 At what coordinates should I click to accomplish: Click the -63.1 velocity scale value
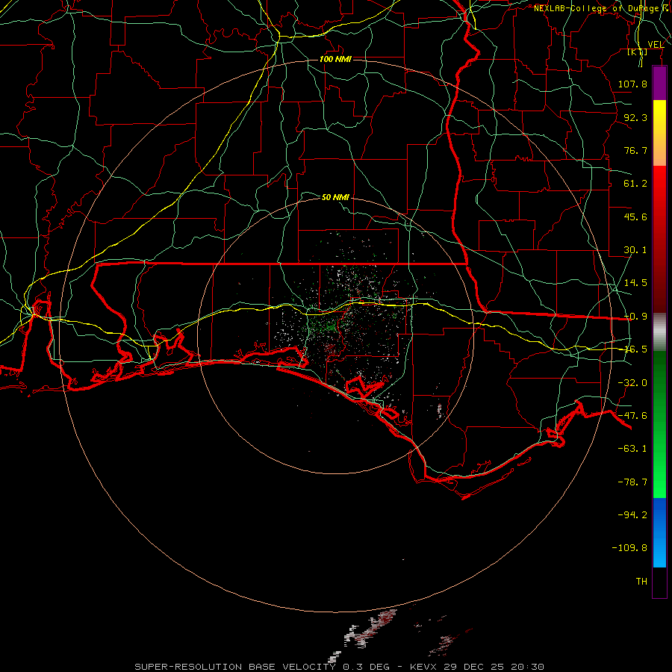[x=632, y=449]
